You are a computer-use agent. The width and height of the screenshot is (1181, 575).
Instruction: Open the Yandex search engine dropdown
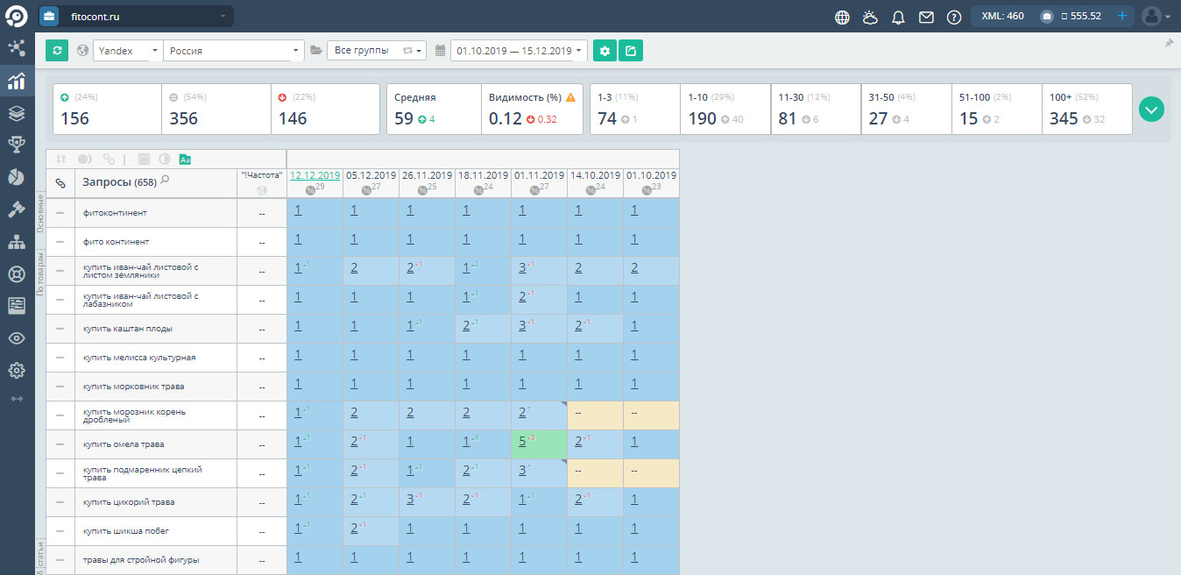tap(129, 51)
